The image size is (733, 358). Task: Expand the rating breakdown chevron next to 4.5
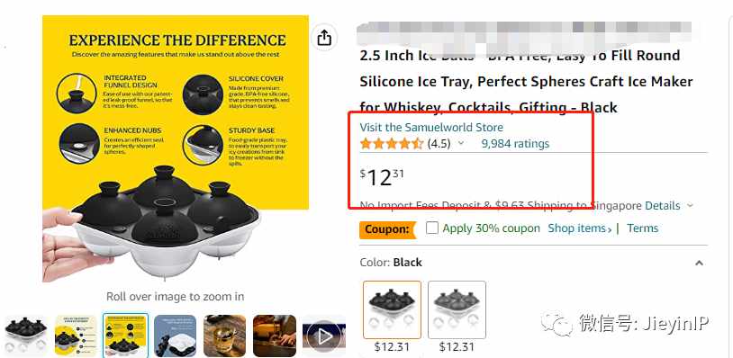click(461, 144)
